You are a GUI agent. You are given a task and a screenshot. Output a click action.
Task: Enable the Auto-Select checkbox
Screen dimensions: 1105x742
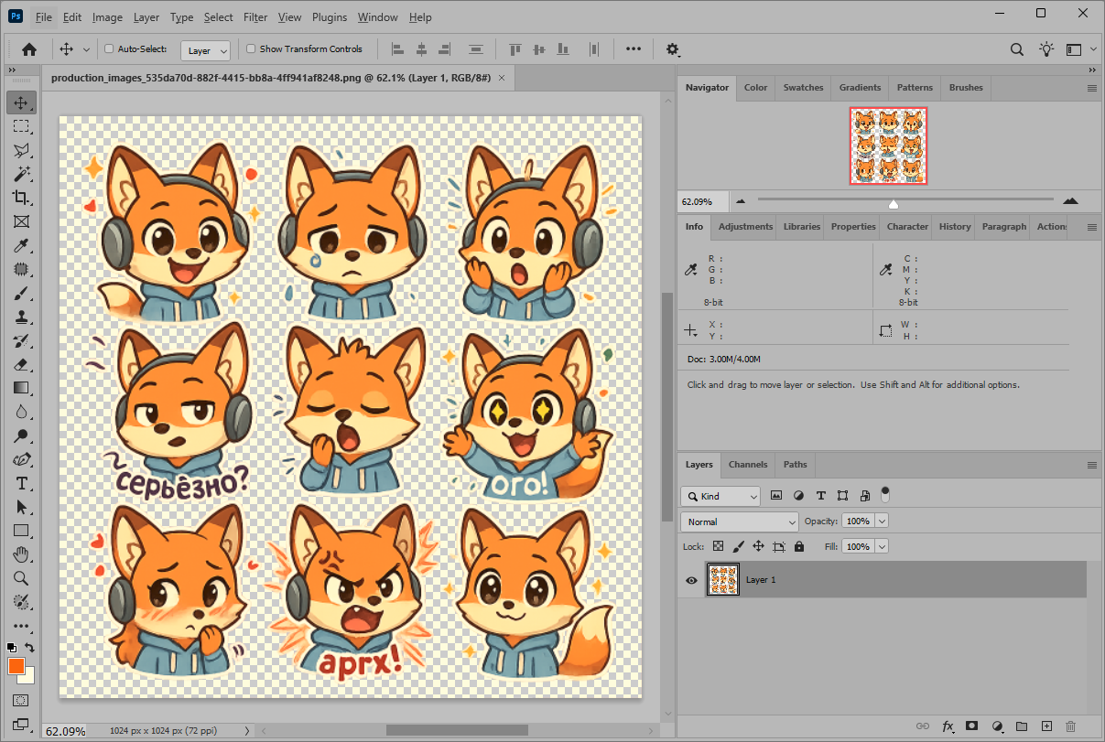tap(110, 49)
